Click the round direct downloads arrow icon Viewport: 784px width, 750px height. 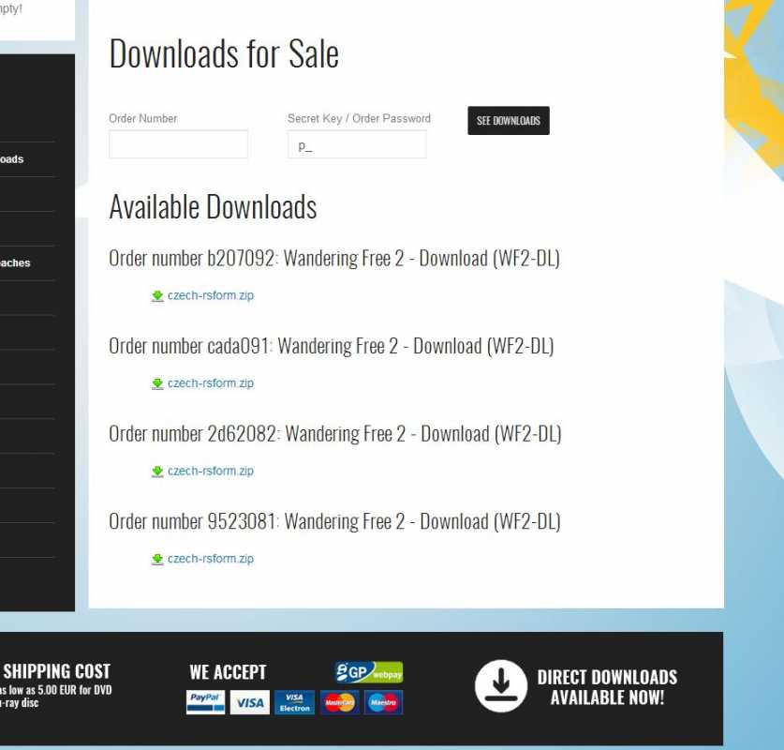pos(501,686)
